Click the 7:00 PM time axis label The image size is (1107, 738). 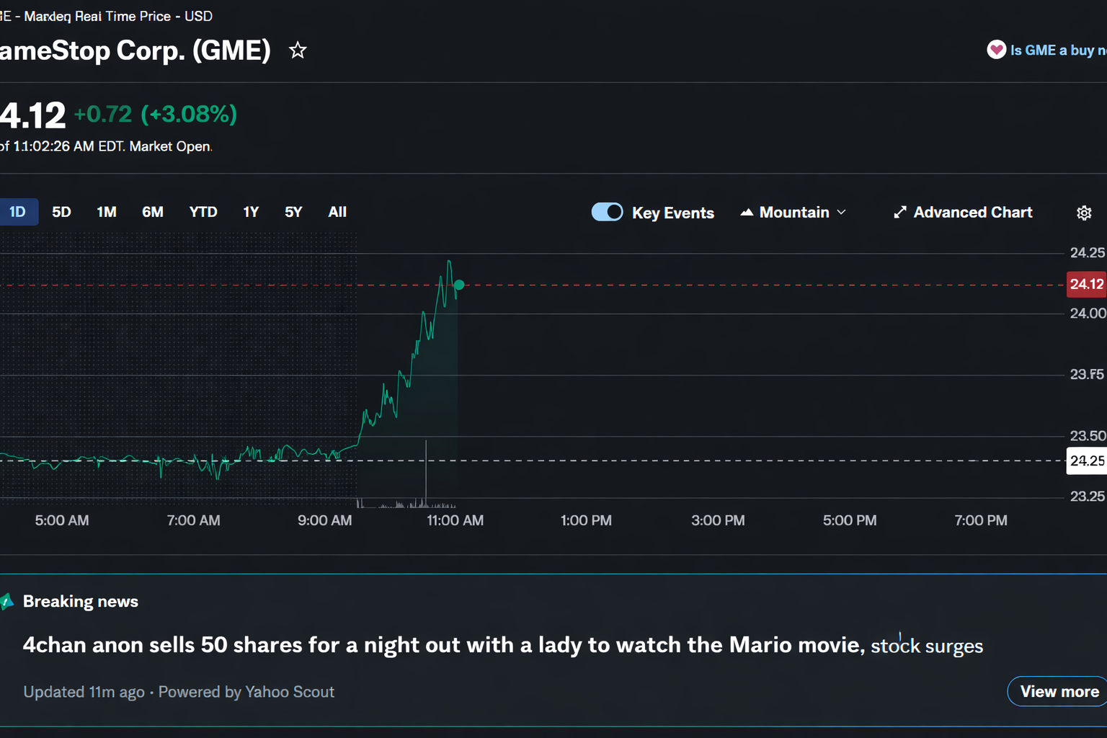pos(981,520)
